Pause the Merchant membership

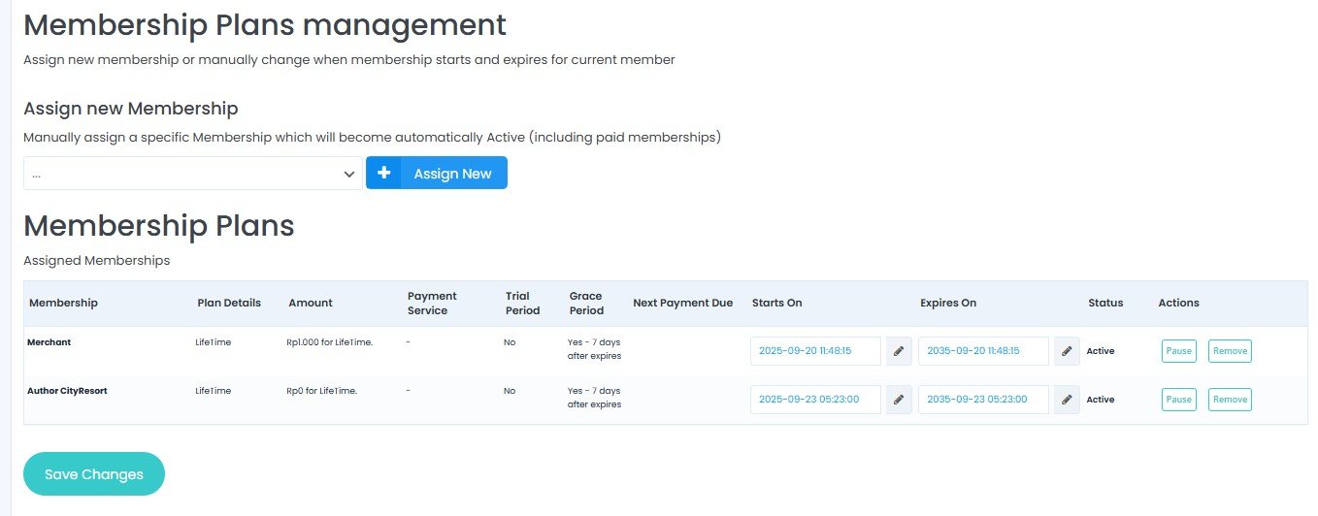coord(1178,351)
